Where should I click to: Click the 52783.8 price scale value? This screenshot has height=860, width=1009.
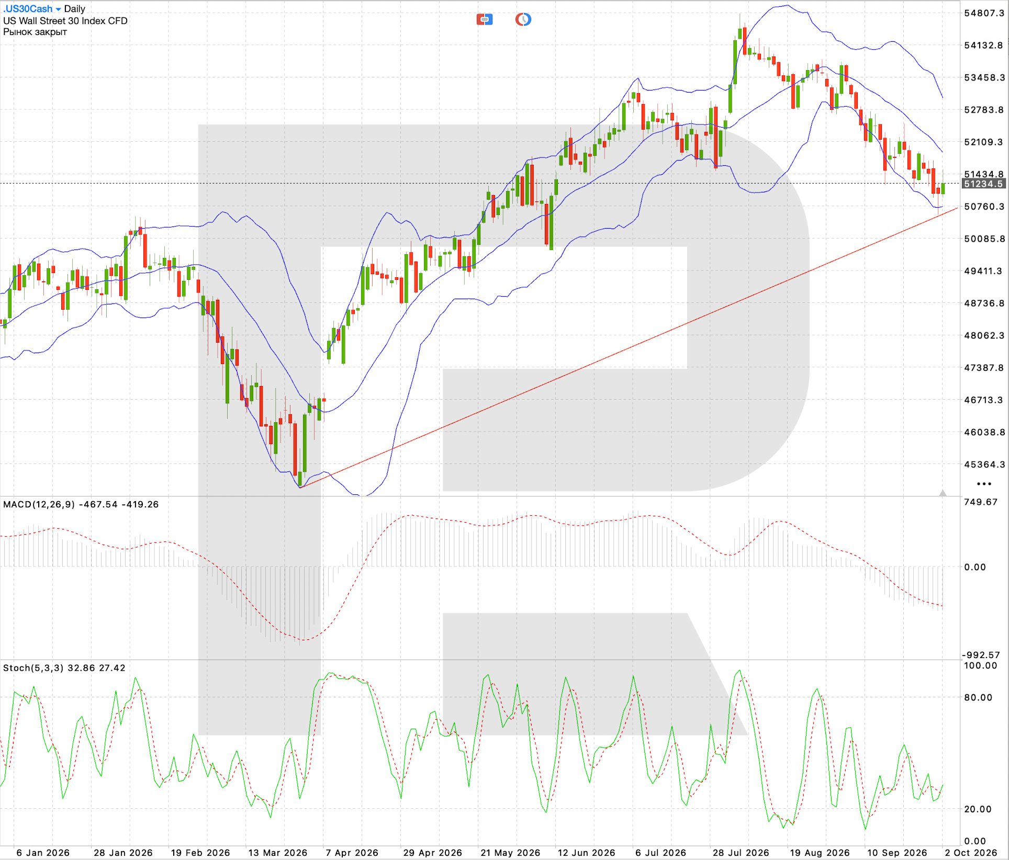tap(984, 110)
